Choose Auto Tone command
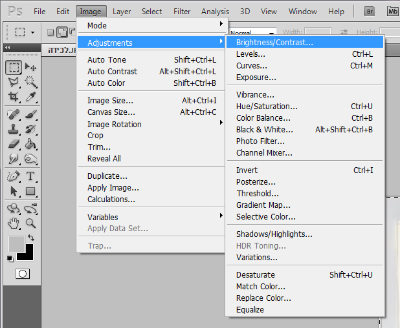The height and width of the screenshot is (328, 400). 151,60
